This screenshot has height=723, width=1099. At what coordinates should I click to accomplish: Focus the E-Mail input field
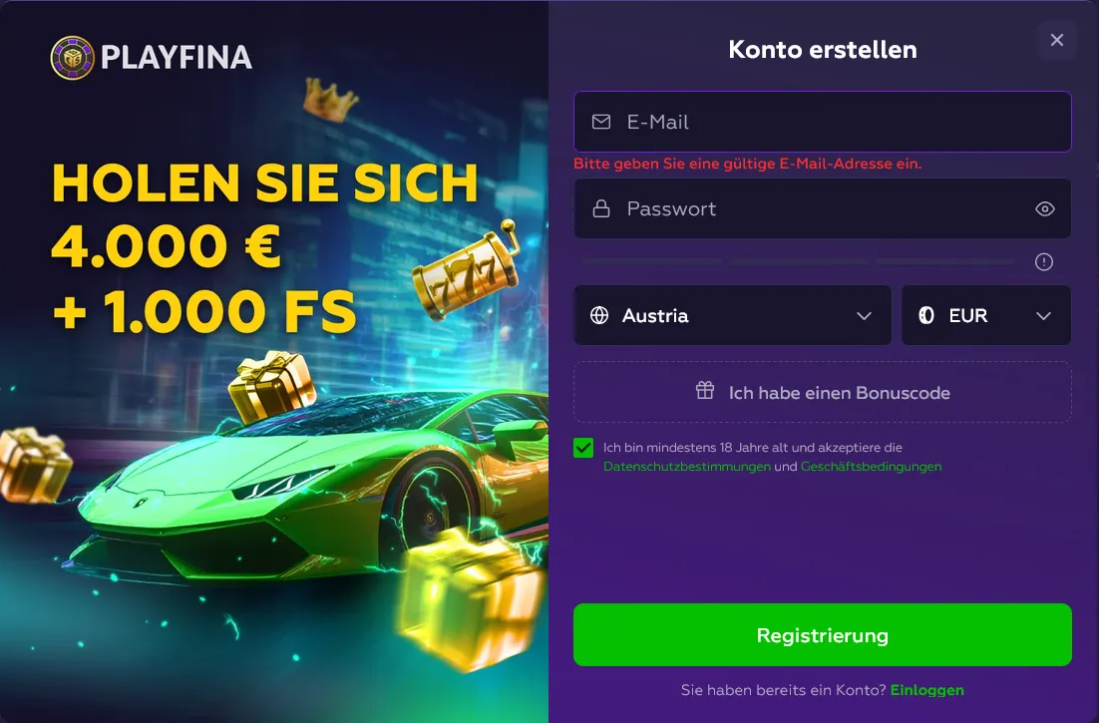coord(823,122)
